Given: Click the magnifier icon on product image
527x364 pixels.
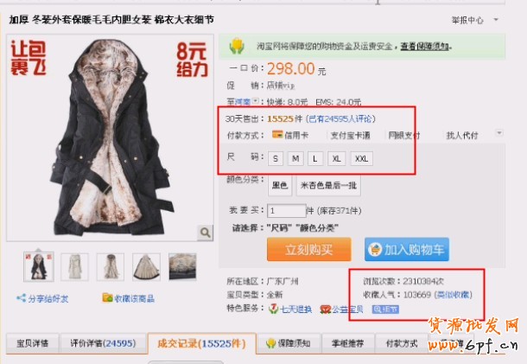Looking at the screenshot, I should coord(205,233).
